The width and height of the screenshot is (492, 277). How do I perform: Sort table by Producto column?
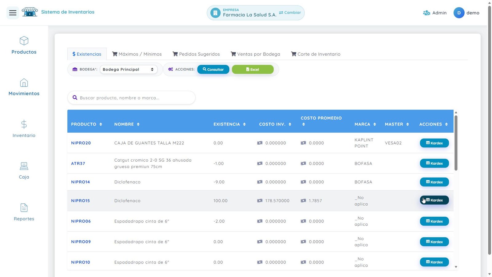pyautogui.click(x=101, y=124)
